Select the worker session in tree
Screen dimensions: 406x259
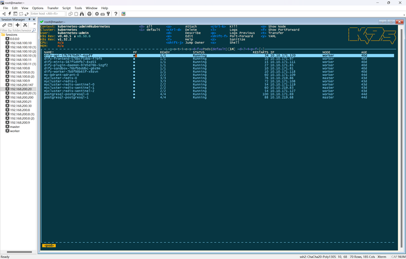pyautogui.click(x=15, y=131)
